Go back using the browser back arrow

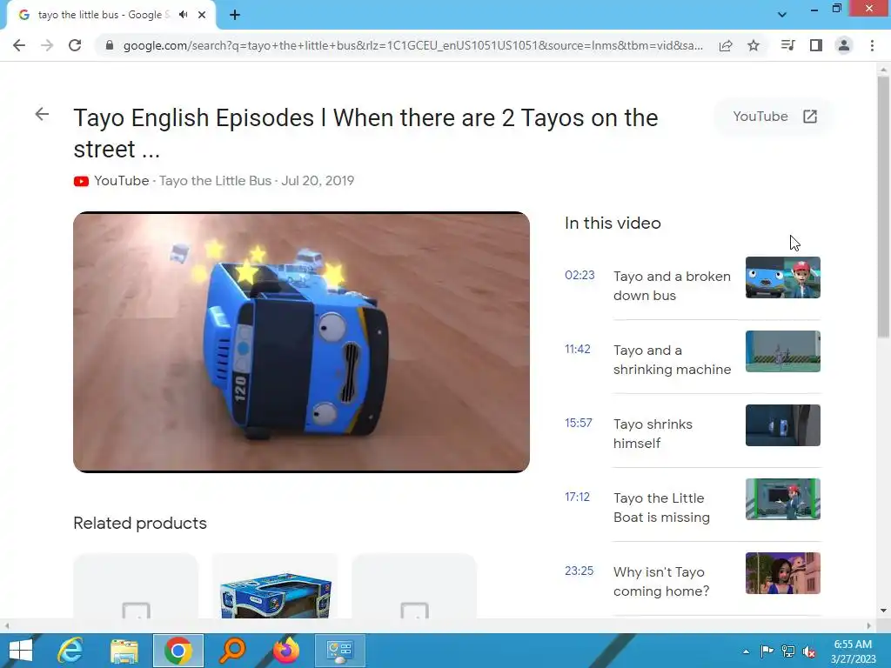pyautogui.click(x=19, y=45)
